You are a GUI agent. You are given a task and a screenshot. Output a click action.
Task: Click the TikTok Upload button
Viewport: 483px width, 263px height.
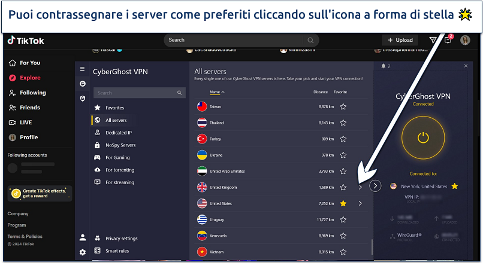click(400, 40)
